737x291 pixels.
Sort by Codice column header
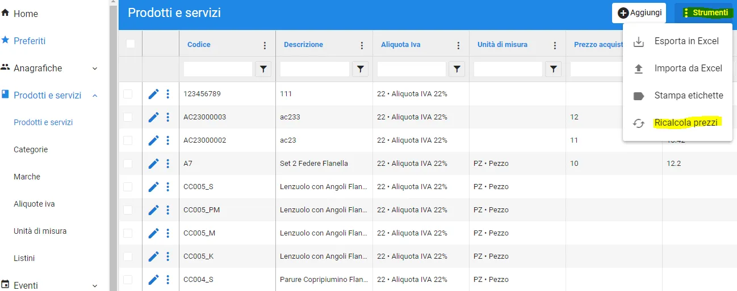[x=199, y=45]
